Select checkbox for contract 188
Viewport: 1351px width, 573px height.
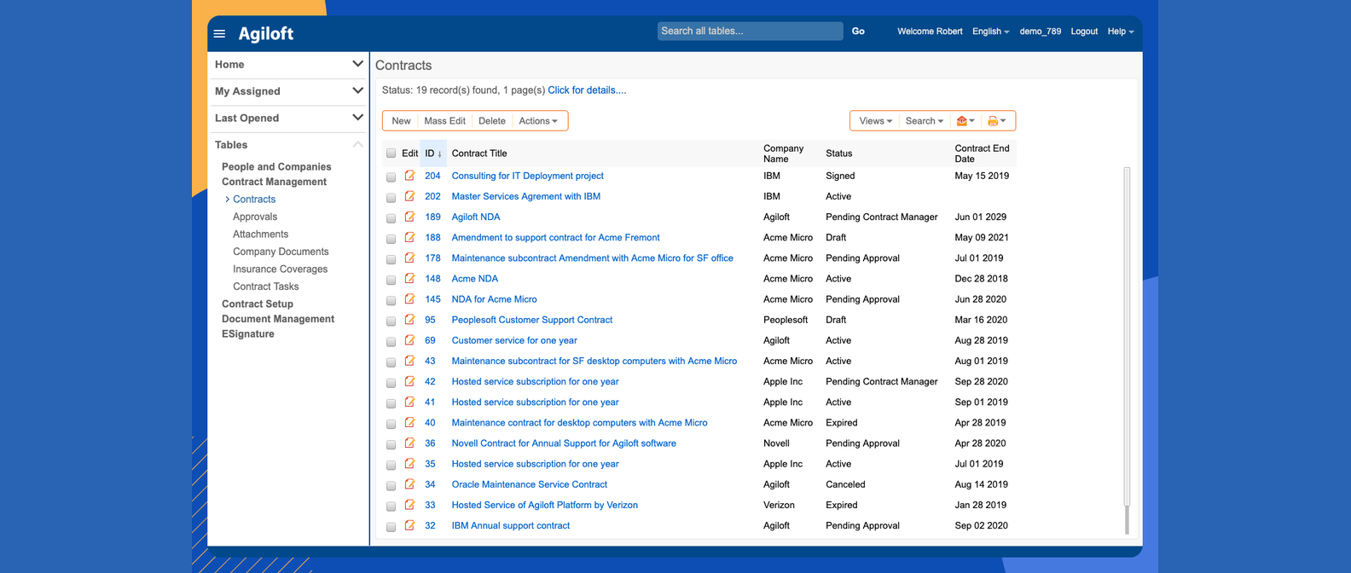391,238
